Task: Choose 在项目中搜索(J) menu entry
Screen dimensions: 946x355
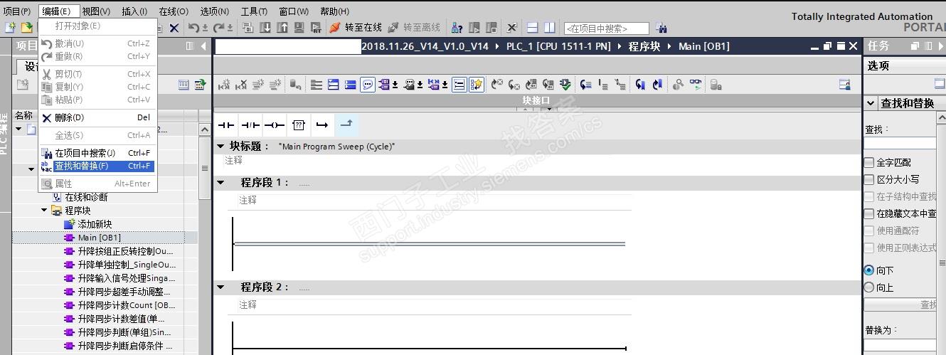Action: point(97,153)
